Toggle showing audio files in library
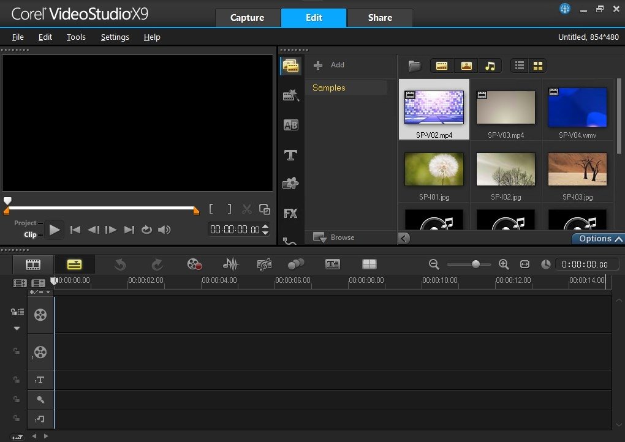This screenshot has width=625, height=442. pyautogui.click(x=490, y=66)
